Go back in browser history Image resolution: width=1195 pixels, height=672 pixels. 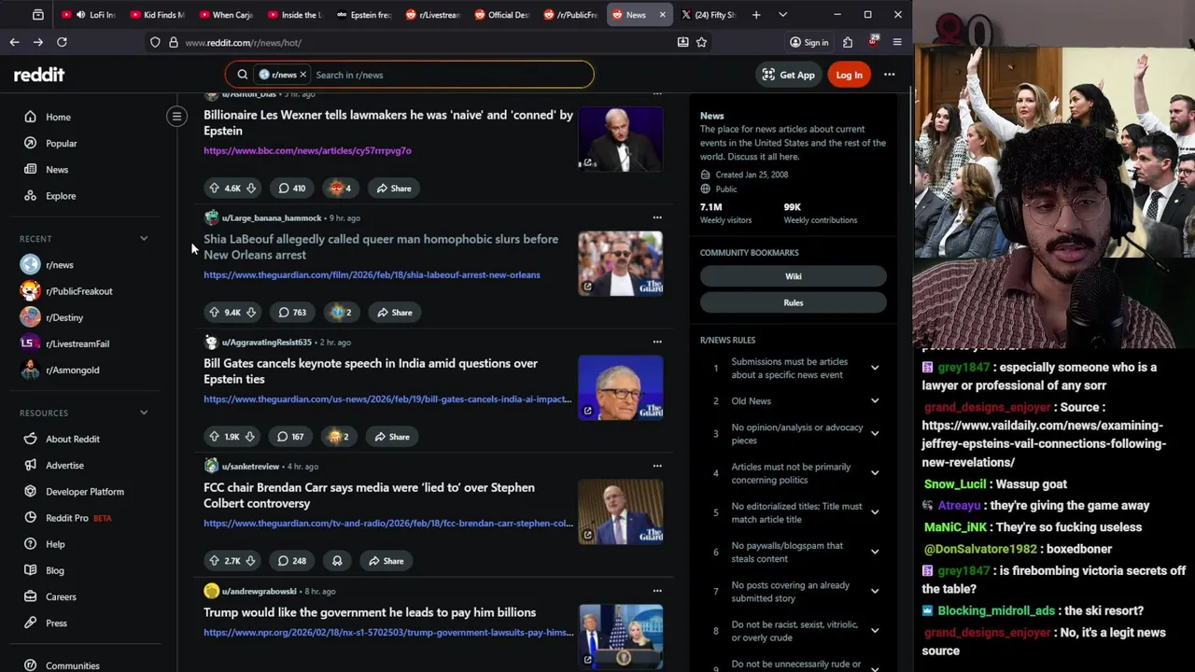click(14, 42)
